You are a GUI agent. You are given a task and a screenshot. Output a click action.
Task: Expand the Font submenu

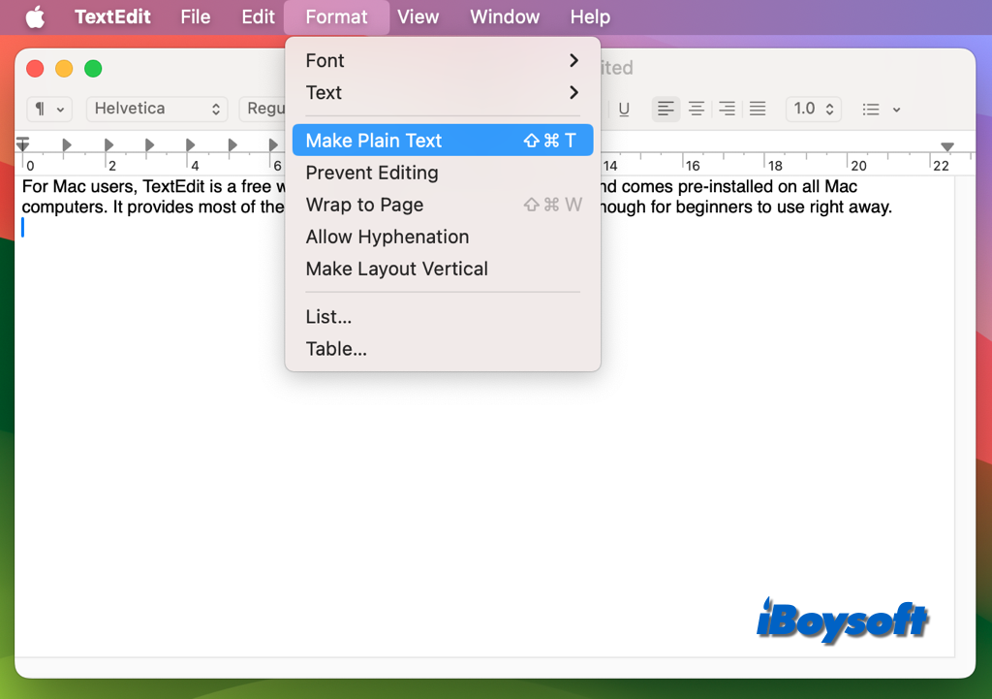coord(442,60)
